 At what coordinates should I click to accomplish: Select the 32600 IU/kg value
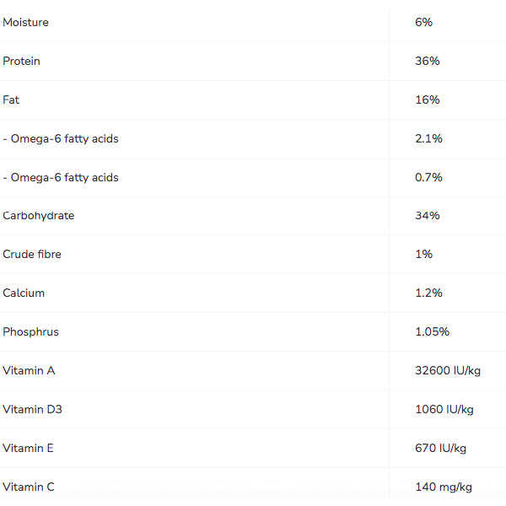coord(448,371)
